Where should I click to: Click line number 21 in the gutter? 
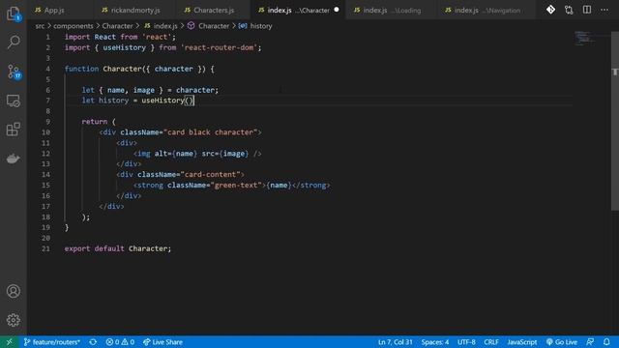tap(45, 249)
